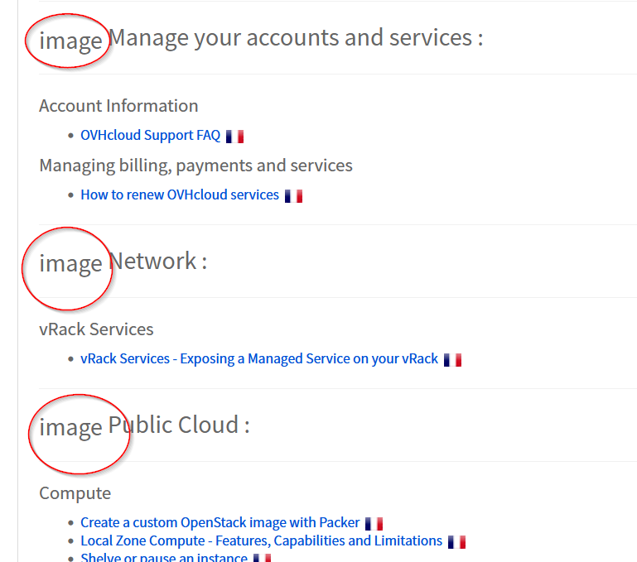Click the Compute subheading
The width and height of the screenshot is (637, 562).
[x=75, y=493]
